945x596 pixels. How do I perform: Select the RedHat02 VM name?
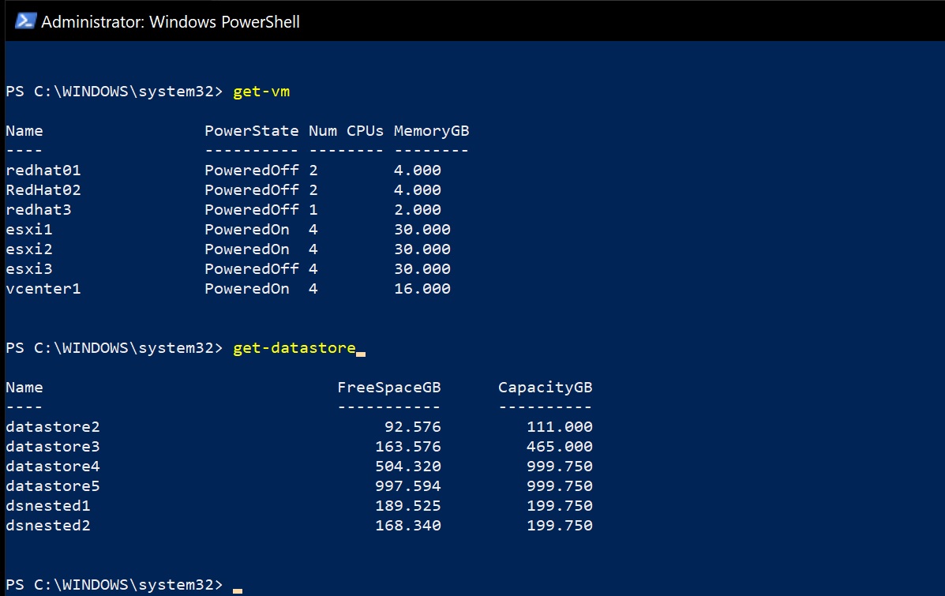coord(43,190)
